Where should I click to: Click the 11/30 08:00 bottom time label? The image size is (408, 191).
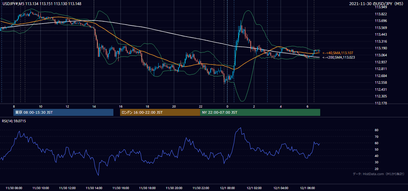tap(14, 188)
